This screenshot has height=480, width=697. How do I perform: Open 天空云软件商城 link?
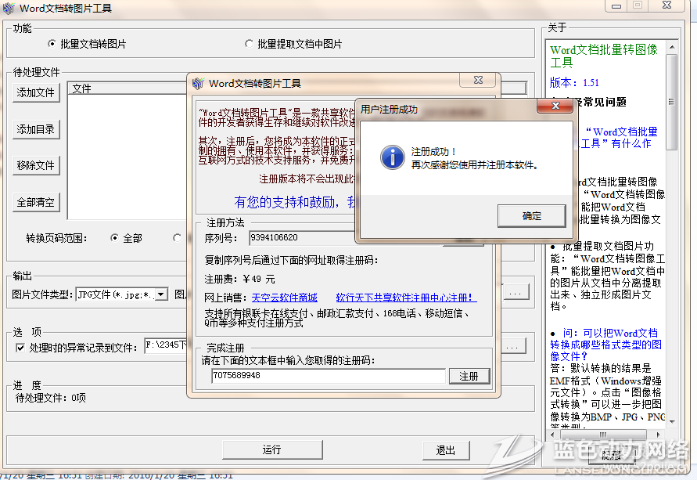[x=284, y=298]
